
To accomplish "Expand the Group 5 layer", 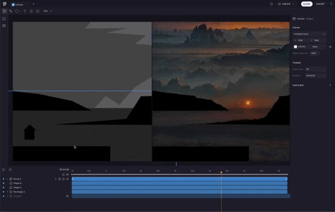I will coord(8,179).
